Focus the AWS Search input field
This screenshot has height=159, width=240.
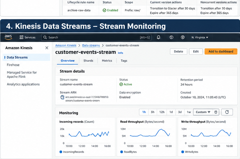pyautogui.click(x=96, y=37)
